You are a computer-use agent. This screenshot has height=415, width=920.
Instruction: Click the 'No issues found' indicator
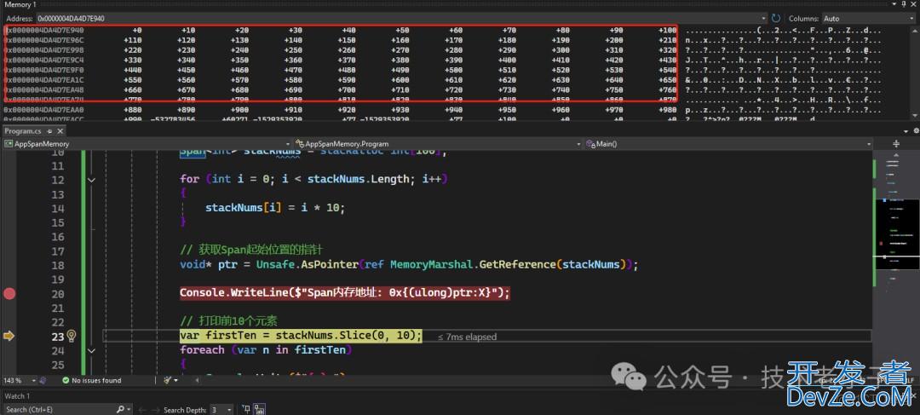click(91, 380)
